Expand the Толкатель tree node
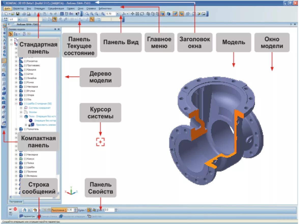Screen dimensions: 299x224 [x=16, y=129]
